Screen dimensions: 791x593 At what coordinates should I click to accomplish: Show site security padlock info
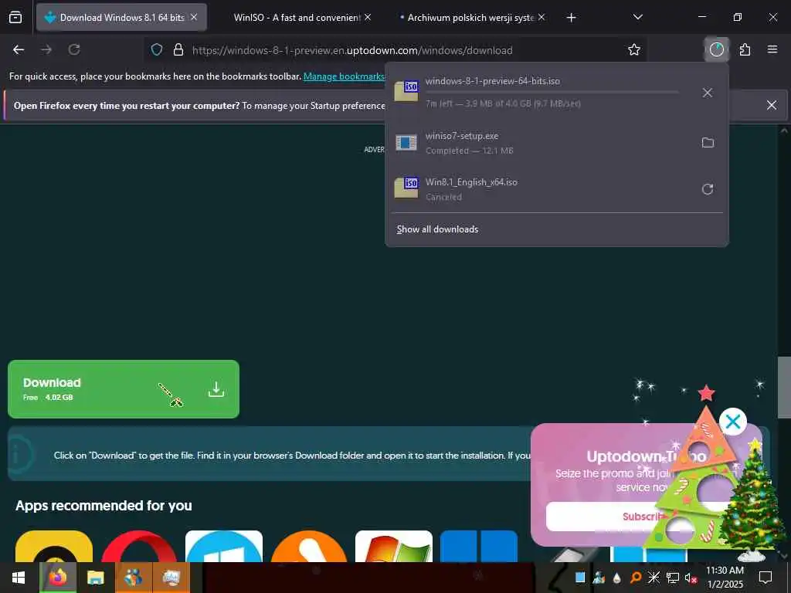pyautogui.click(x=178, y=50)
